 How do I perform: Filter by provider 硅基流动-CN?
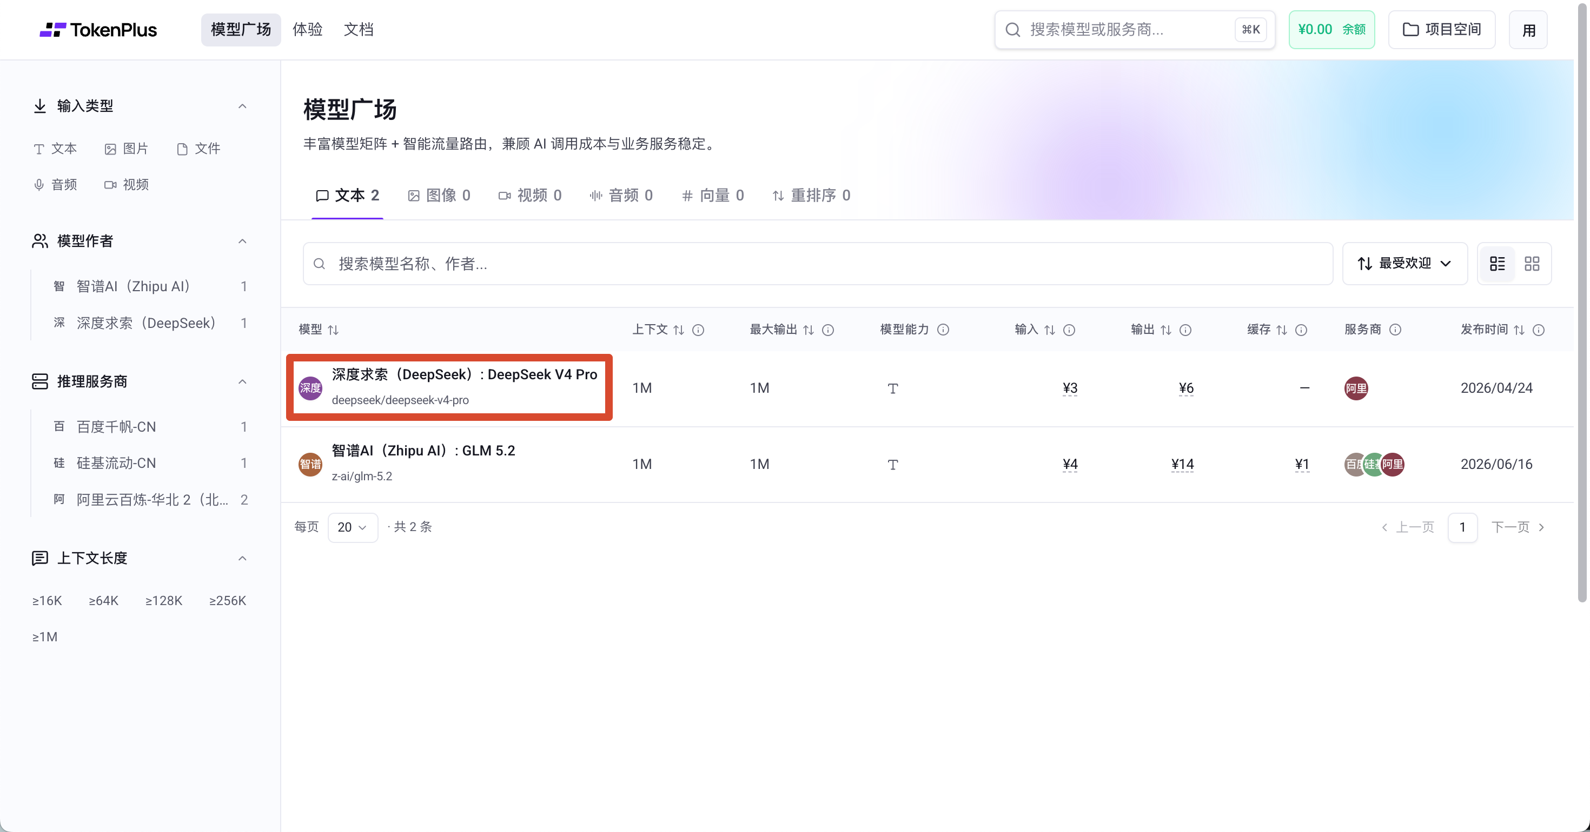click(x=150, y=463)
